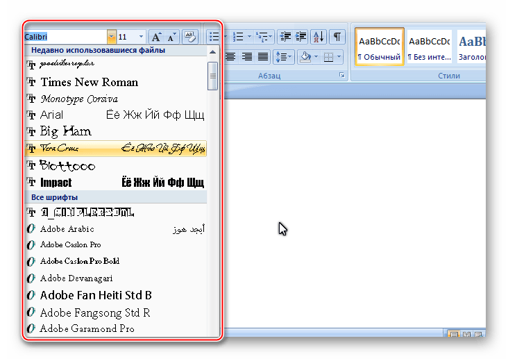Choose the Adobe Fan Heiti Std B font
Viewport: 508px width, 359px height.
click(x=116, y=295)
